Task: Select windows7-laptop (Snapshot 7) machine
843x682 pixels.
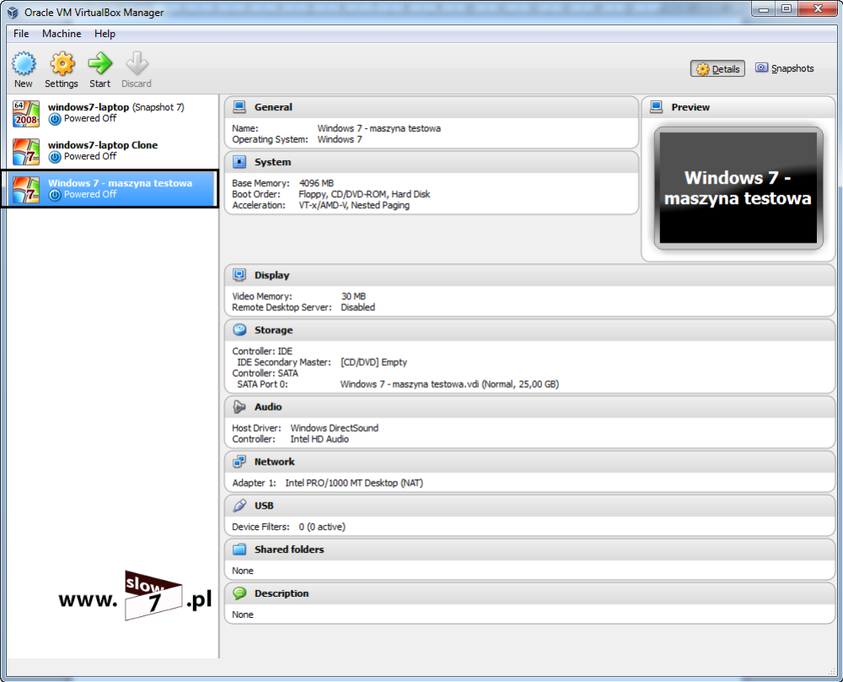Action: click(x=112, y=114)
